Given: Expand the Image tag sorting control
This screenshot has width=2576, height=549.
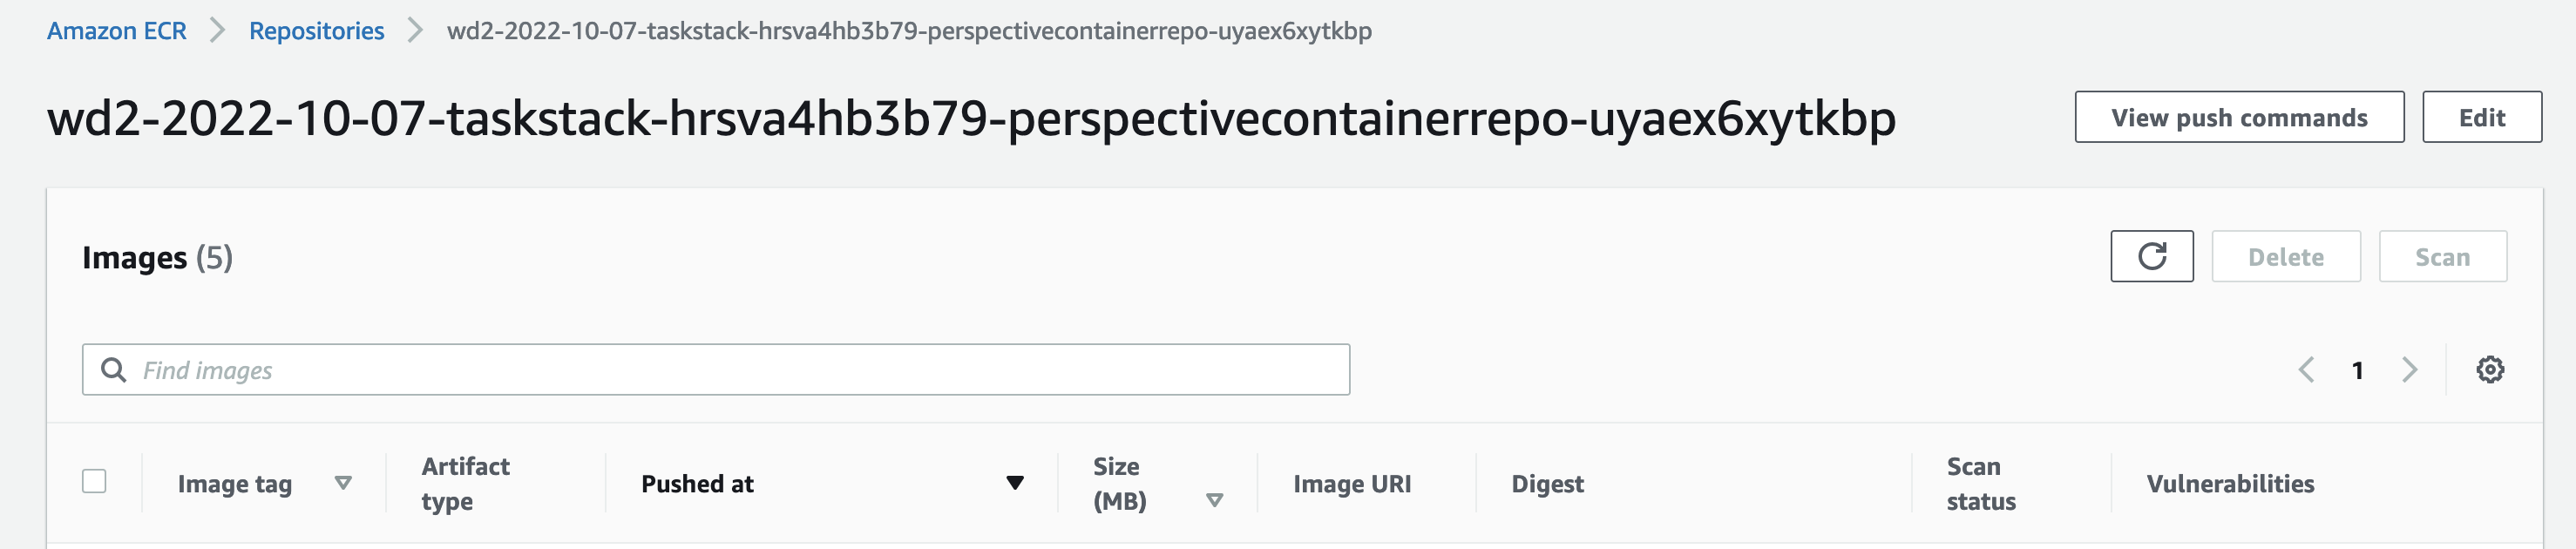Looking at the screenshot, I should (345, 483).
